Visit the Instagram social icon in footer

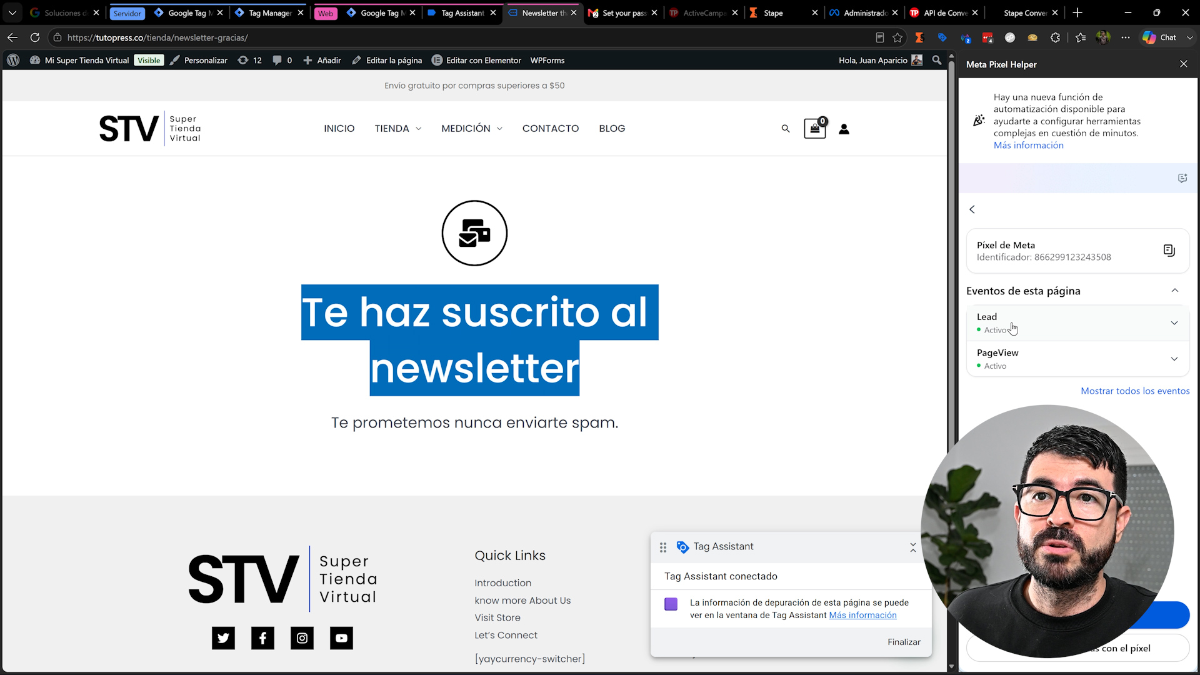(x=302, y=638)
